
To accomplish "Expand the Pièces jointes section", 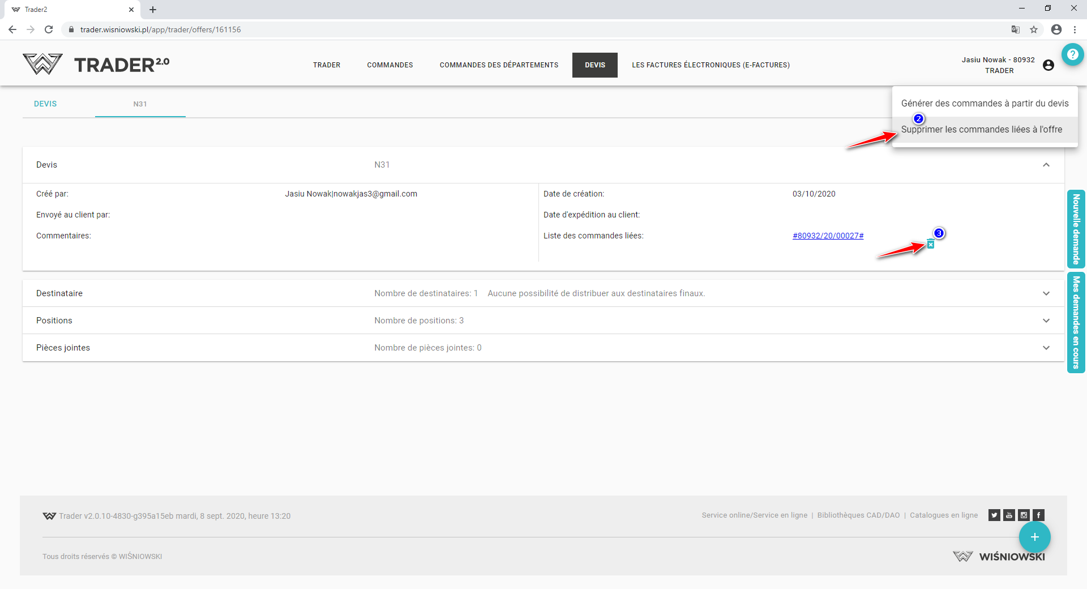I will (1046, 348).
